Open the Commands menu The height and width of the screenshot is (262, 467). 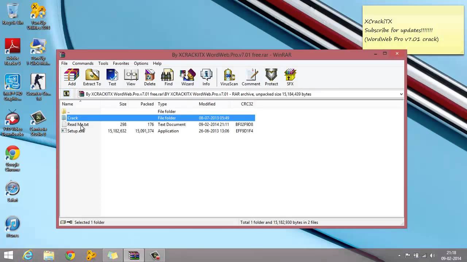point(83,63)
